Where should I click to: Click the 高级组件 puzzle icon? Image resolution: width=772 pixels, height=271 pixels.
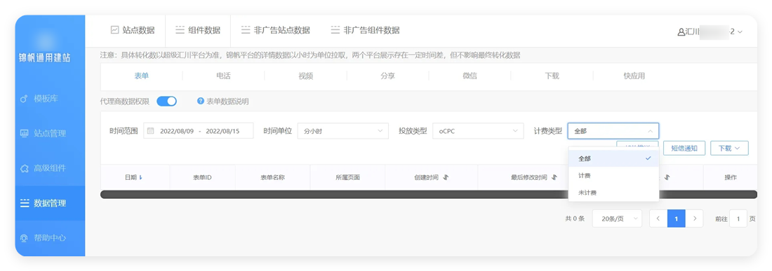point(24,168)
